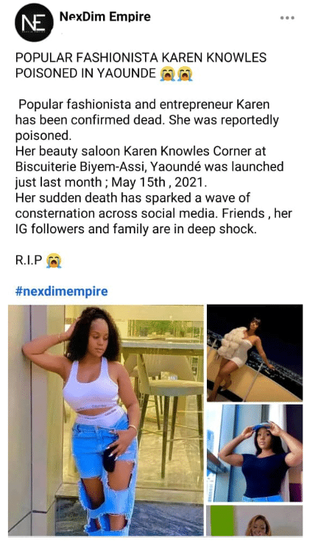Image resolution: width=315 pixels, height=544 pixels.
Task: Open the #nexdimempire hashtag
Action: (x=61, y=291)
